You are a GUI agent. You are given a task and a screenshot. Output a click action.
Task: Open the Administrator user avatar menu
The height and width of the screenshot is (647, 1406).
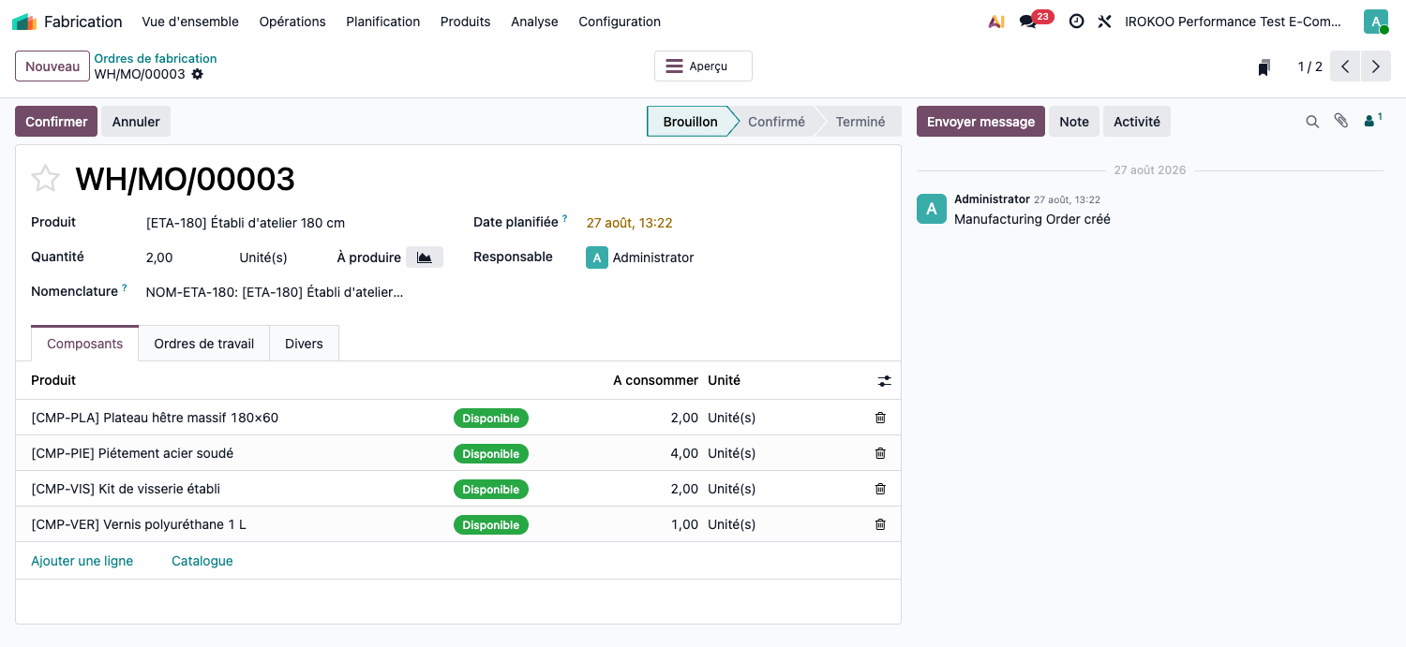click(1376, 22)
